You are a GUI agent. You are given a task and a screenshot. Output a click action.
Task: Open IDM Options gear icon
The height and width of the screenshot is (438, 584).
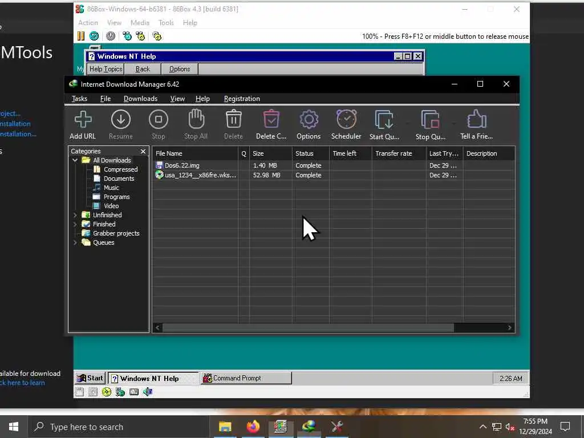point(309,120)
